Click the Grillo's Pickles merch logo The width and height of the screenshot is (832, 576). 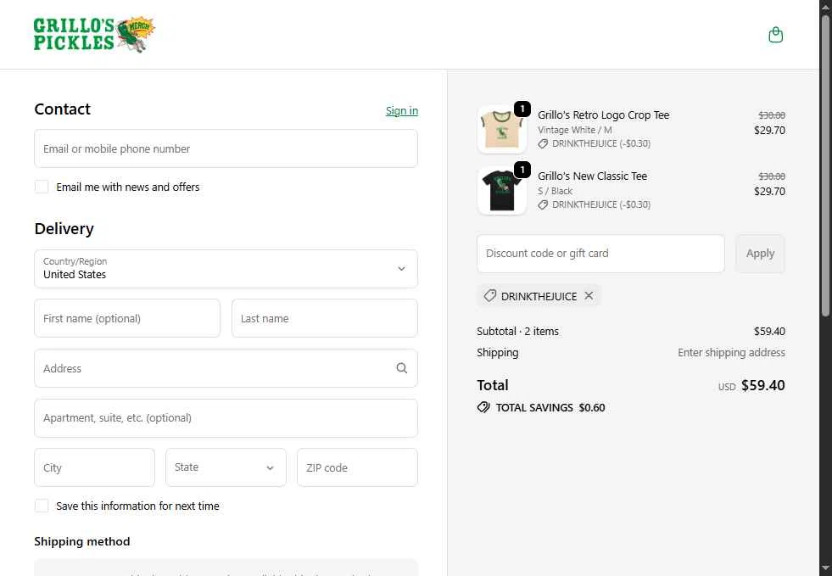point(94,34)
